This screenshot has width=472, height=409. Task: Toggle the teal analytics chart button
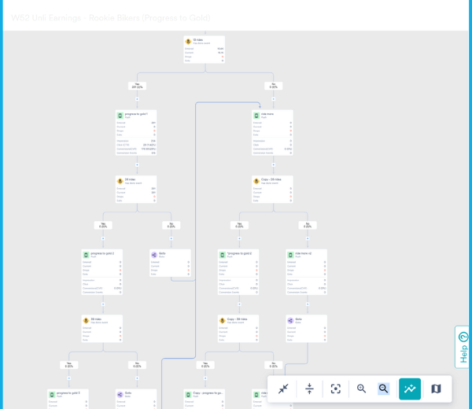(x=410, y=389)
